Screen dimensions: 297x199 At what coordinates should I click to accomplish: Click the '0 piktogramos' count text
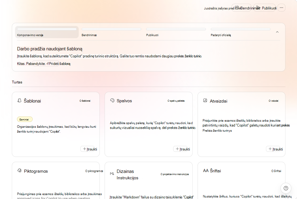click(94, 171)
